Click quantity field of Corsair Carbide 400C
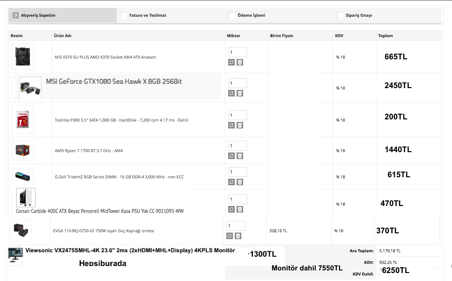 coord(238,199)
